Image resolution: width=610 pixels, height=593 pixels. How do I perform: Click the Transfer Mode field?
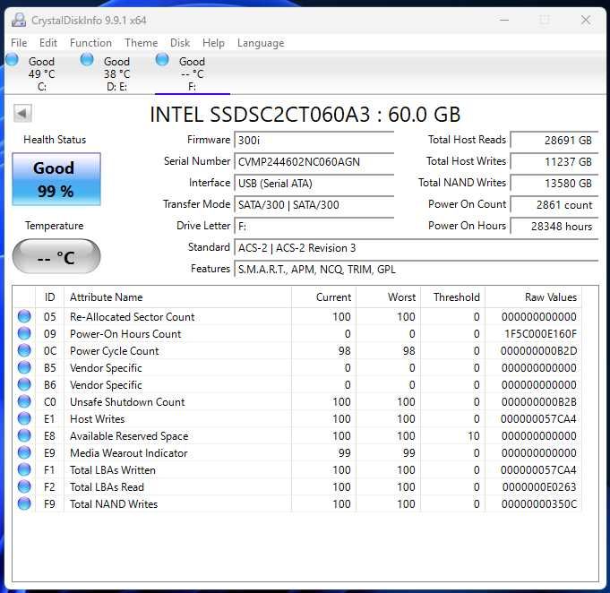(314, 204)
